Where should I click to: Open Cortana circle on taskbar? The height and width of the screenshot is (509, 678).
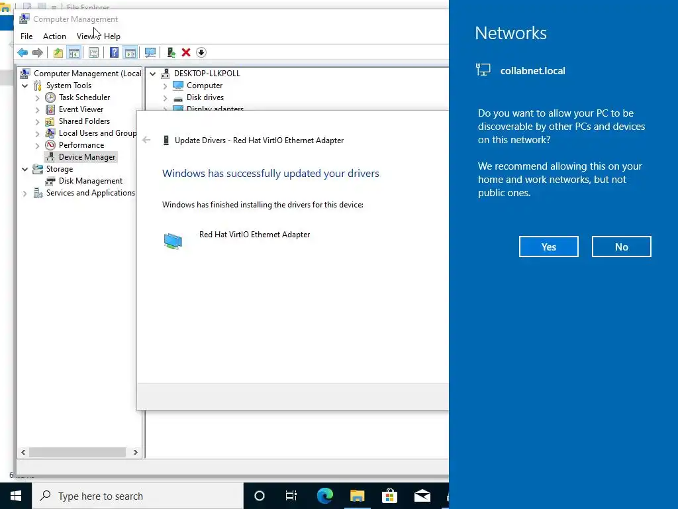(x=260, y=496)
